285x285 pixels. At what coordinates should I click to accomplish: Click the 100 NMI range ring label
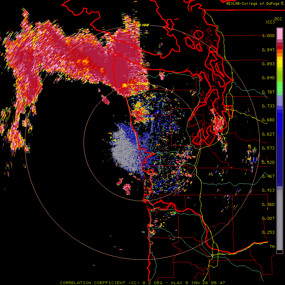(x=142, y=25)
